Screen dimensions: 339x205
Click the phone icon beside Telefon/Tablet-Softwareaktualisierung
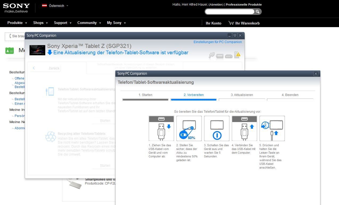pos(50,91)
